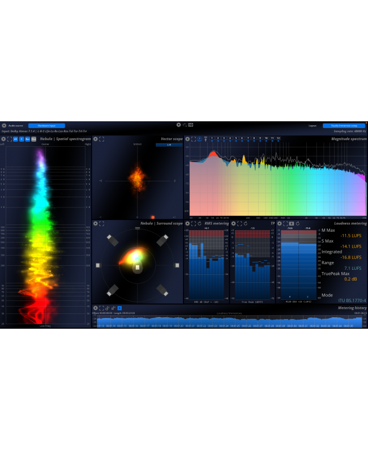
Task: Toggle spectrum channel 8
Action: (254, 138)
